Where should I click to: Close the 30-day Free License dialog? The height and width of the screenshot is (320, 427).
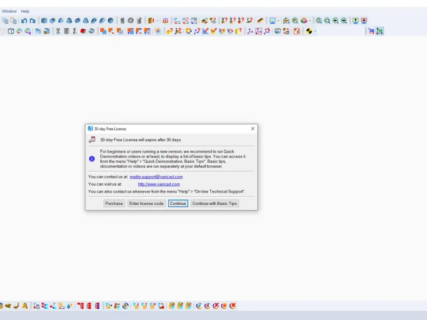tap(252, 129)
